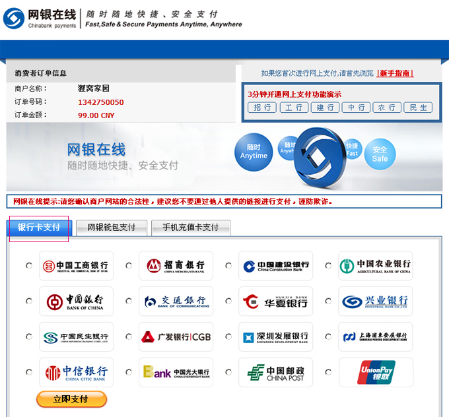Click the 消费者订单信息 heading

41,73
